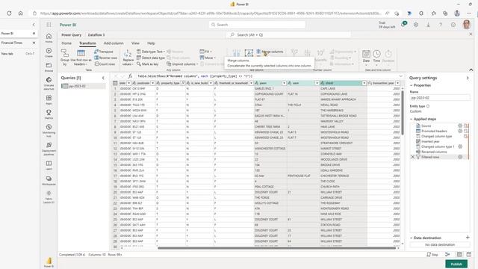Click Use first row as headers
The width and height of the screenshot is (478, 269).
point(81,58)
